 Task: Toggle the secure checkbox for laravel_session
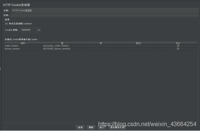178,49
